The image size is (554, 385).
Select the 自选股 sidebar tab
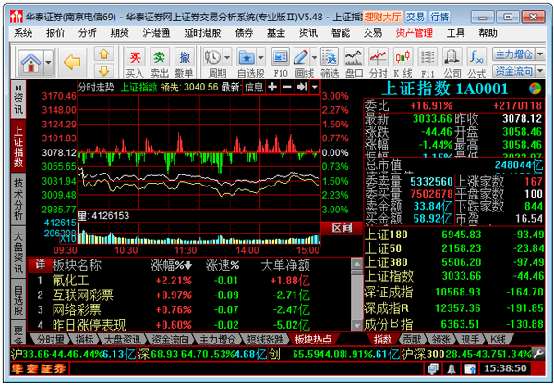coord(18,300)
